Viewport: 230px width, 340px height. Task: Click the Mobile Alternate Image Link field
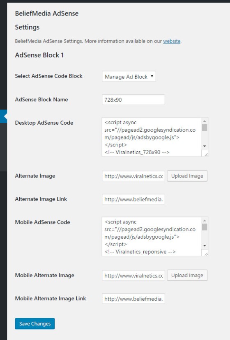coord(133,299)
